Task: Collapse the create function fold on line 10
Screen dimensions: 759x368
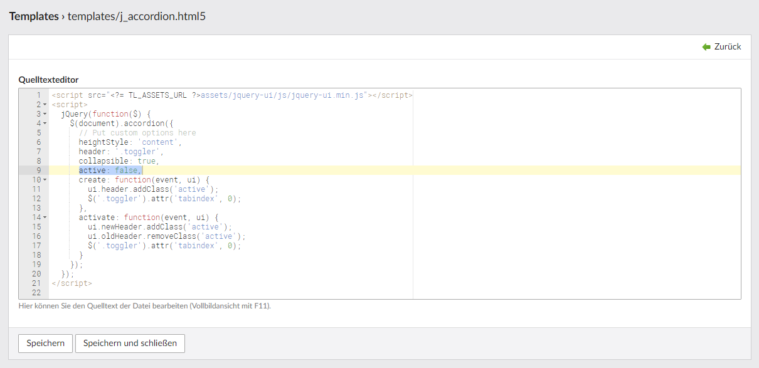Action: pos(45,180)
